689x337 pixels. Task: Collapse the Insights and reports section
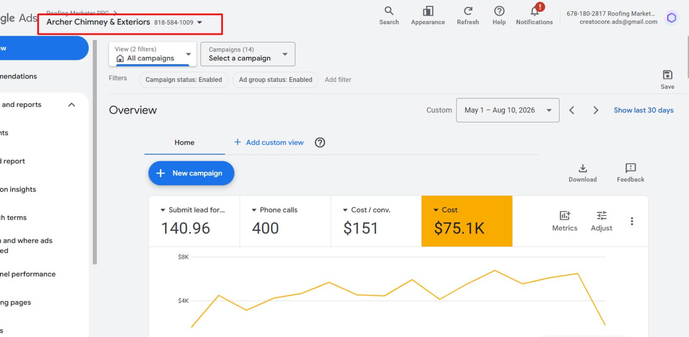pyautogui.click(x=71, y=105)
